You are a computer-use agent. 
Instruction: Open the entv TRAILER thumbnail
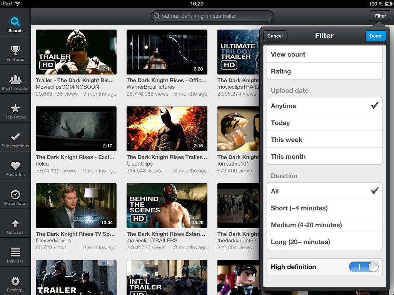pos(76,277)
